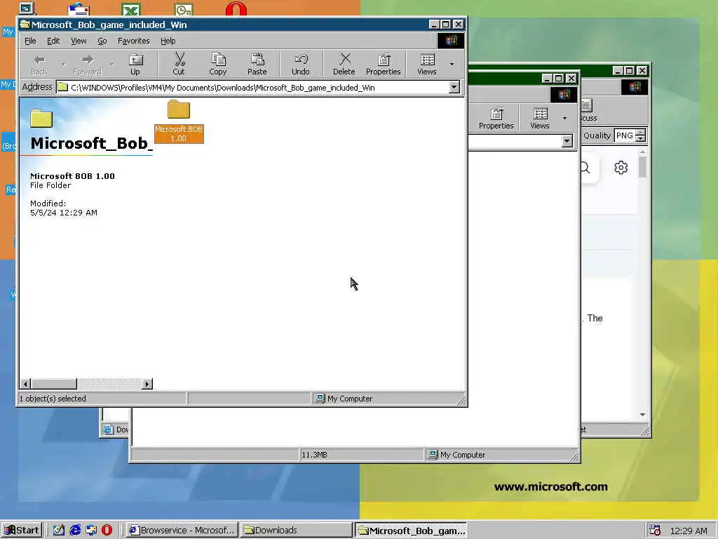Click 'My Computer' in front window status bar

(350, 399)
